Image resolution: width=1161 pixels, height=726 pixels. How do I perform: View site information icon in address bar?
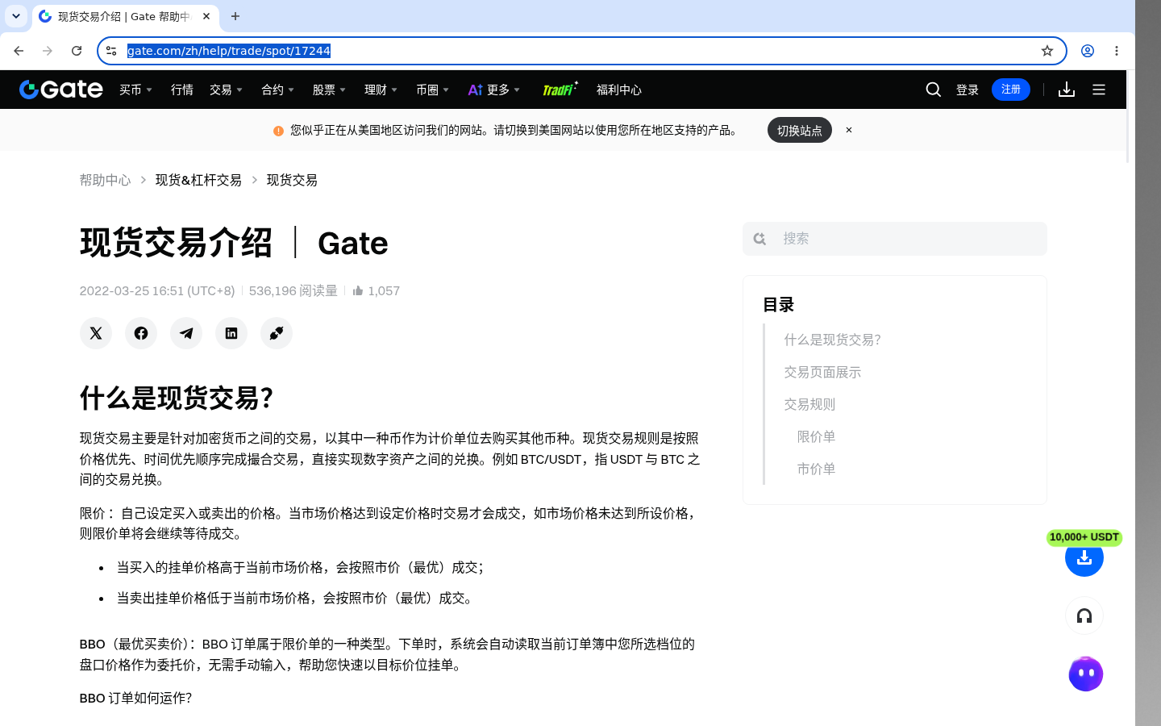[x=111, y=51]
